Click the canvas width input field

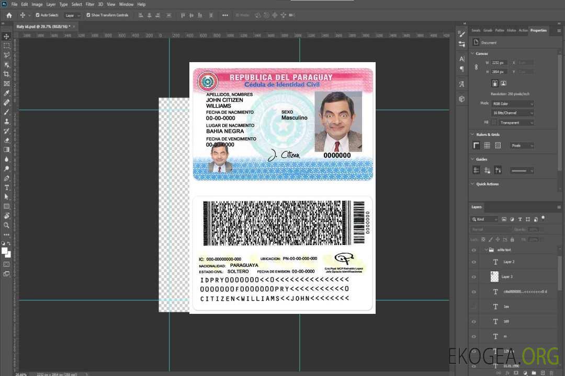(x=500, y=63)
